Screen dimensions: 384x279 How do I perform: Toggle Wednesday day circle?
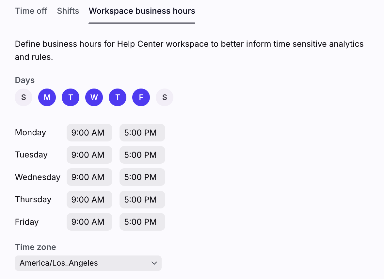(x=94, y=97)
